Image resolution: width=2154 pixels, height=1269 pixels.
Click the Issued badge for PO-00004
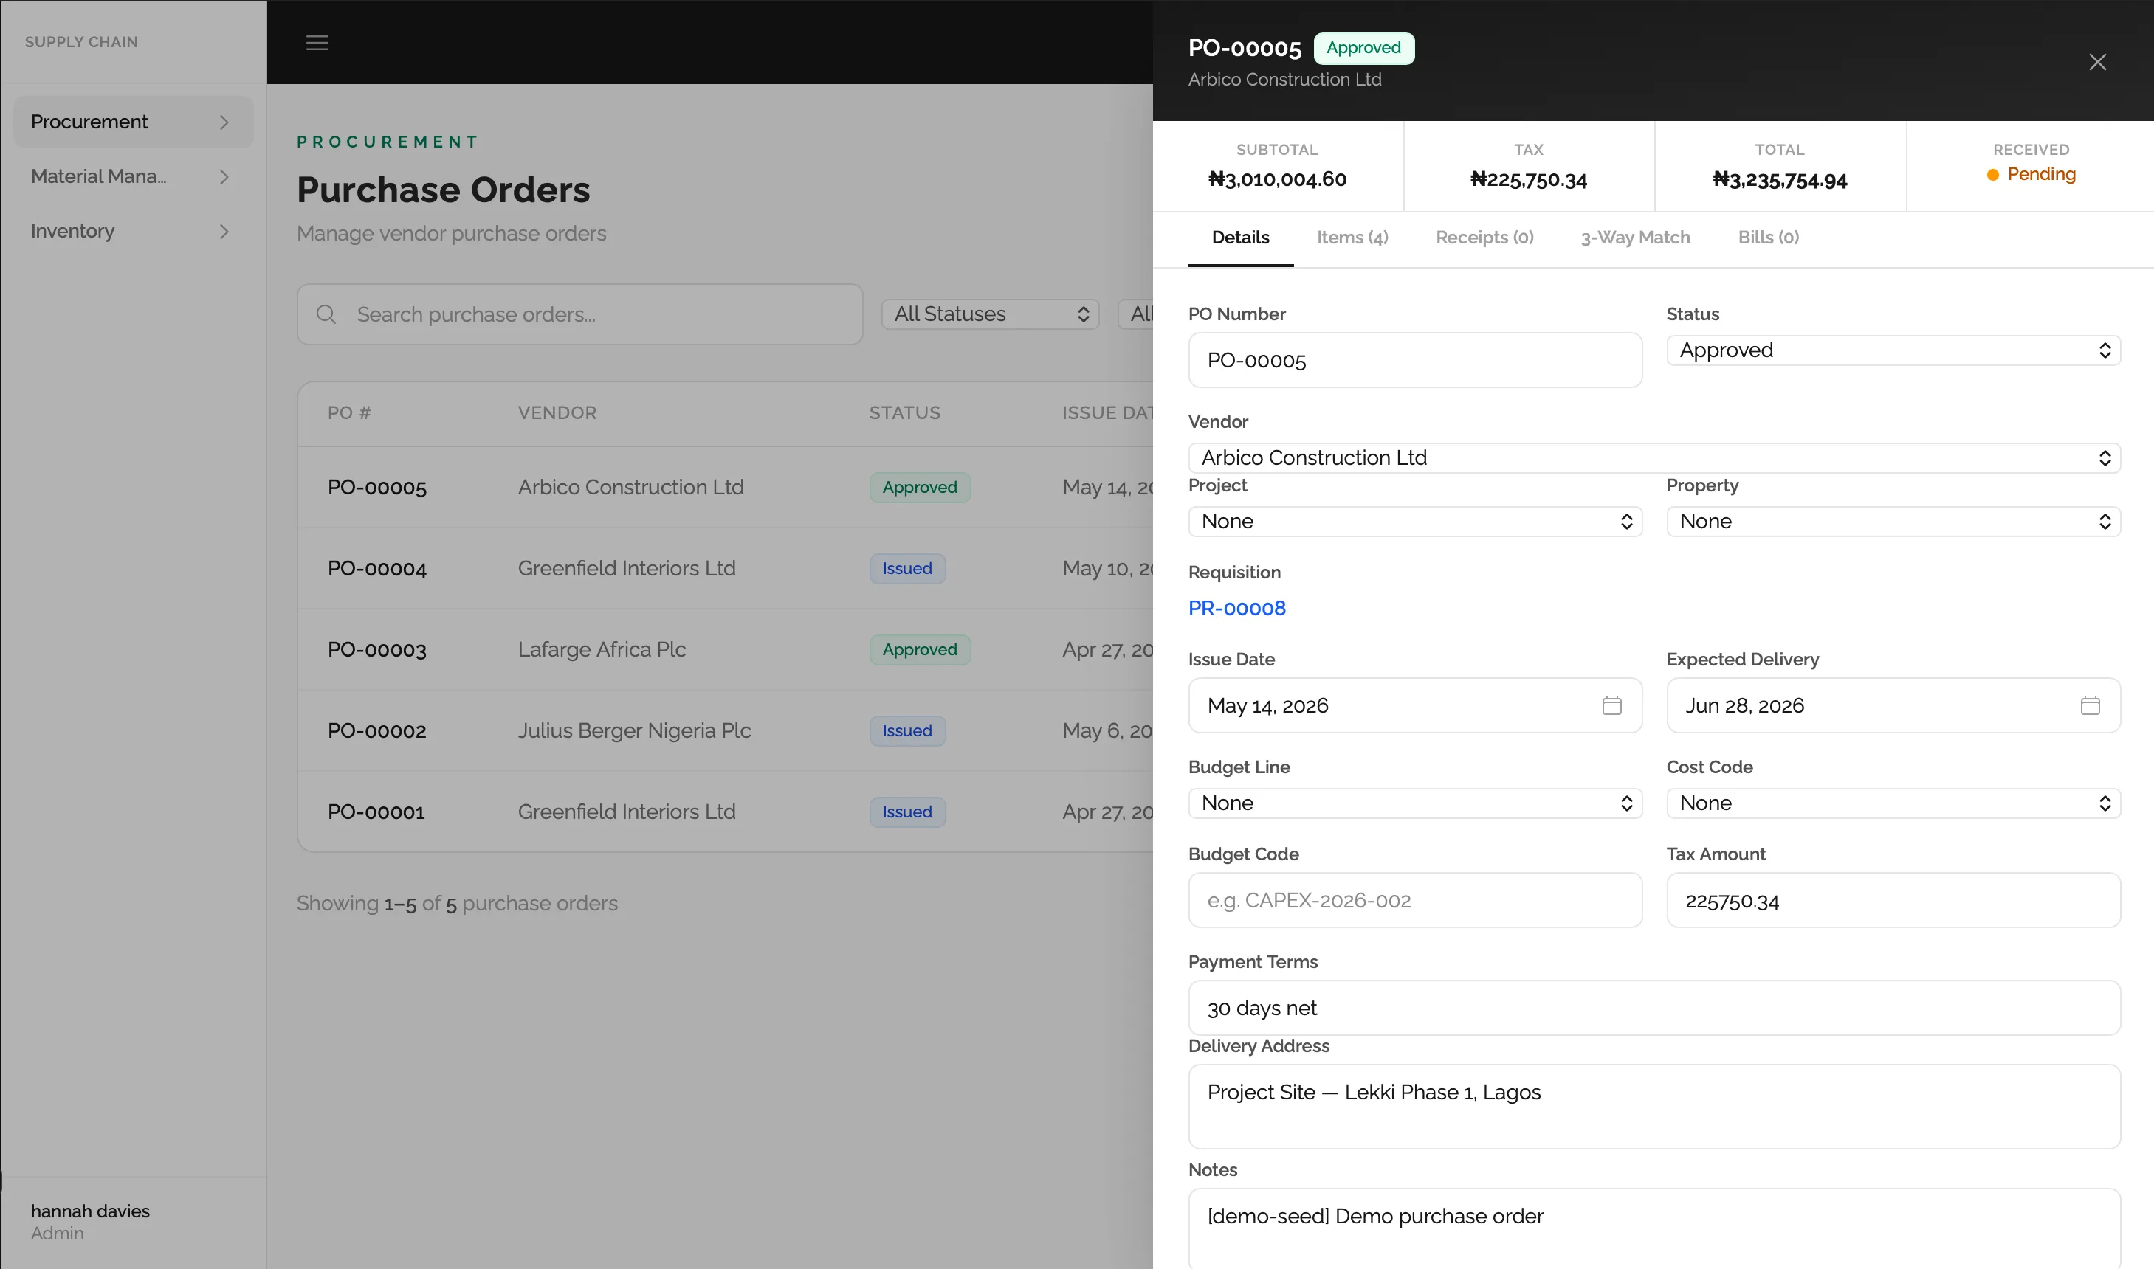click(x=906, y=568)
